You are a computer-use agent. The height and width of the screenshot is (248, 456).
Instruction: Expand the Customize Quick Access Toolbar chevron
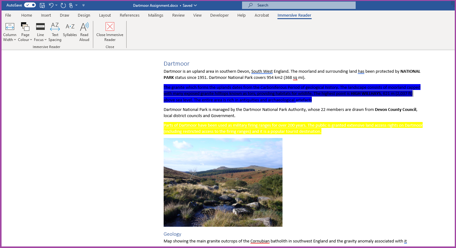[83, 5]
